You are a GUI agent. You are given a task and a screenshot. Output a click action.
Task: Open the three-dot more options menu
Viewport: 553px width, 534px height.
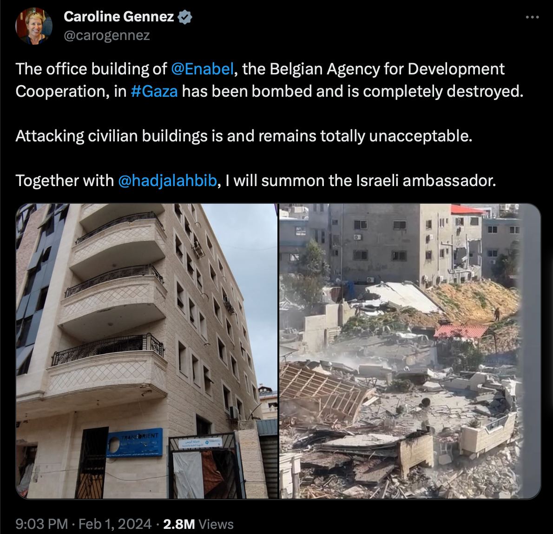532,17
